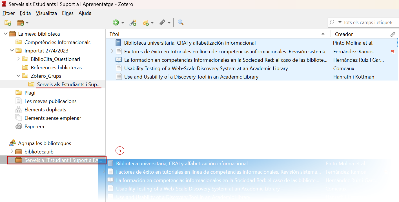Open the New Note dropdown arrow
The width and height of the screenshot is (399, 202).
pos(152,23)
